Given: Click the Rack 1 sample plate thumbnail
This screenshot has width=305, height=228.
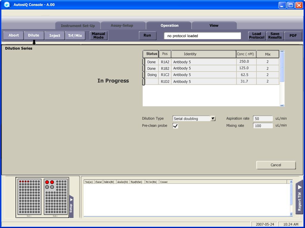Looking at the screenshot, I should click(29, 197).
